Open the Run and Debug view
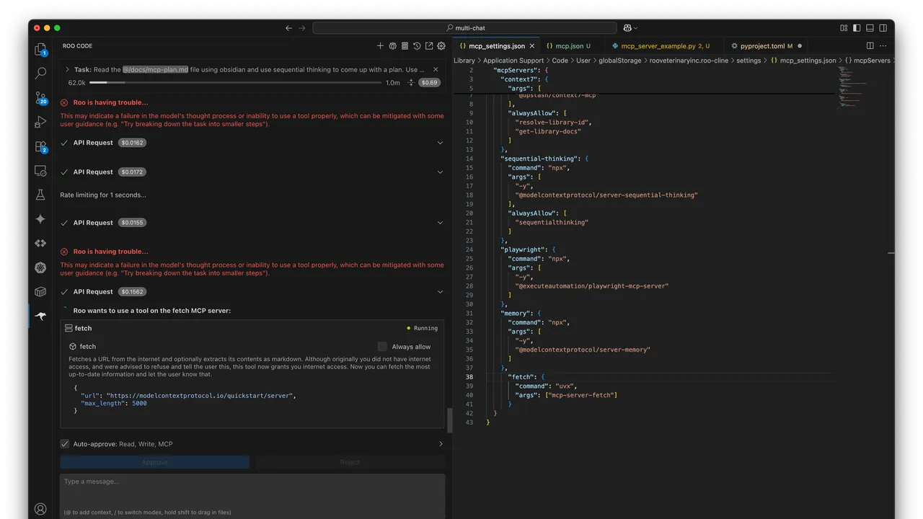The height and width of the screenshot is (519, 923). point(40,122)
